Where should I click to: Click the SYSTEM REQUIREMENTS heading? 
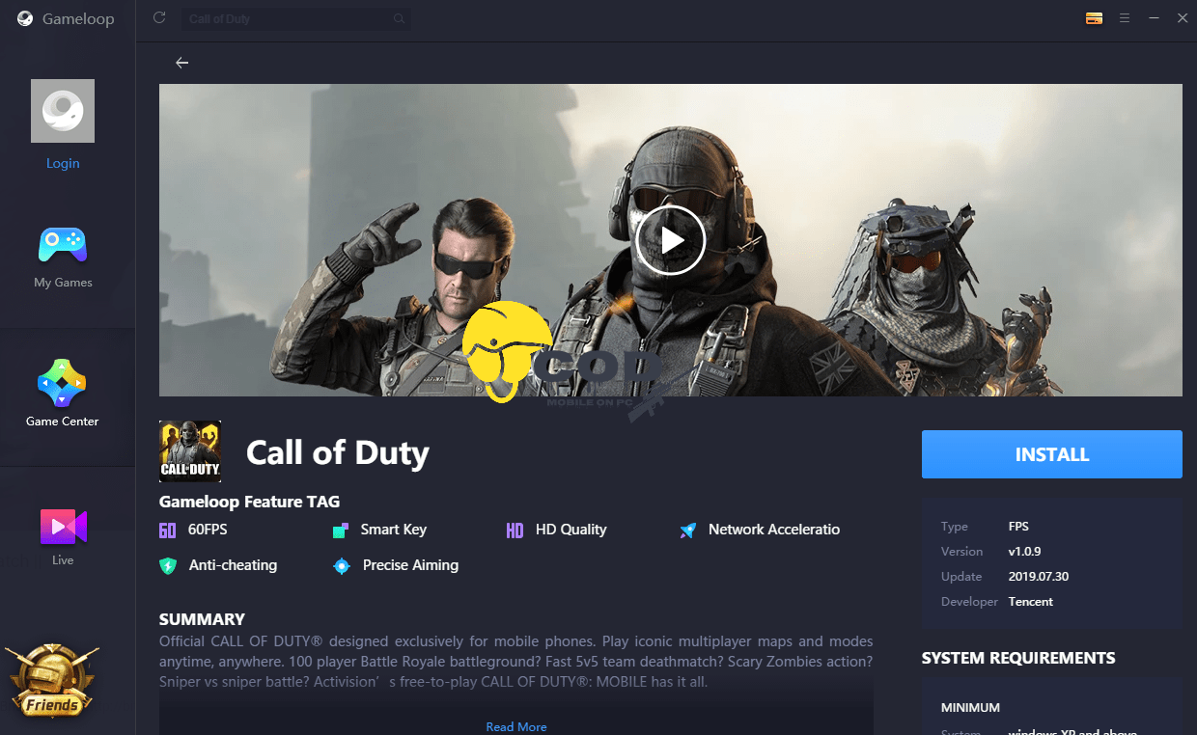(1018, 659)
